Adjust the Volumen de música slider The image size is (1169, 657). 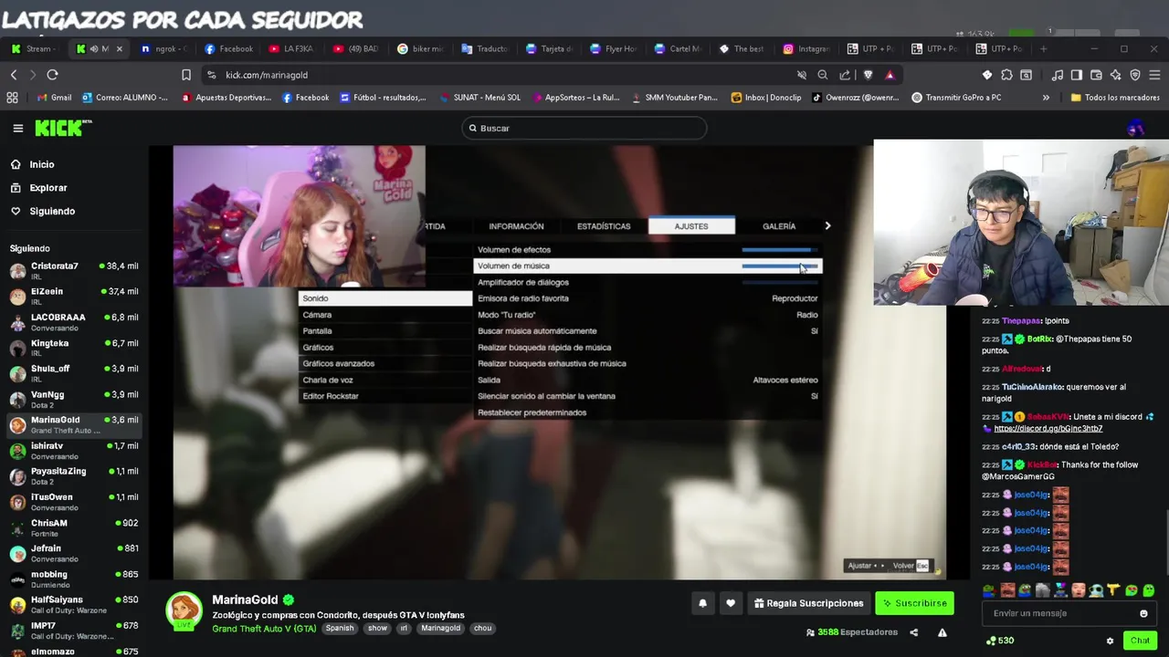[779, 266]
